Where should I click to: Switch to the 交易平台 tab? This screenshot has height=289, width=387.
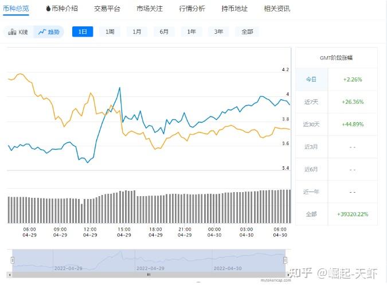click(x=107, y=9)
